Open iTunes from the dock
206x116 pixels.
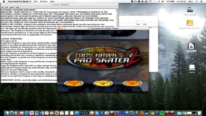pos(47,113)
